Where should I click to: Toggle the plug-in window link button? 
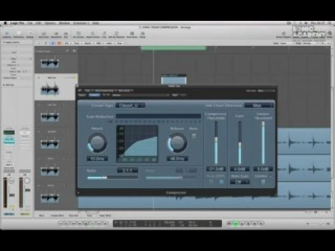click(x=80, y=90)
